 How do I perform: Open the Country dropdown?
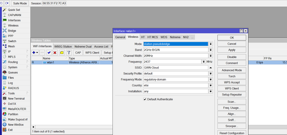211,85
